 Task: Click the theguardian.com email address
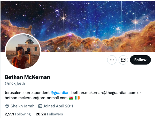coord(104,93)
